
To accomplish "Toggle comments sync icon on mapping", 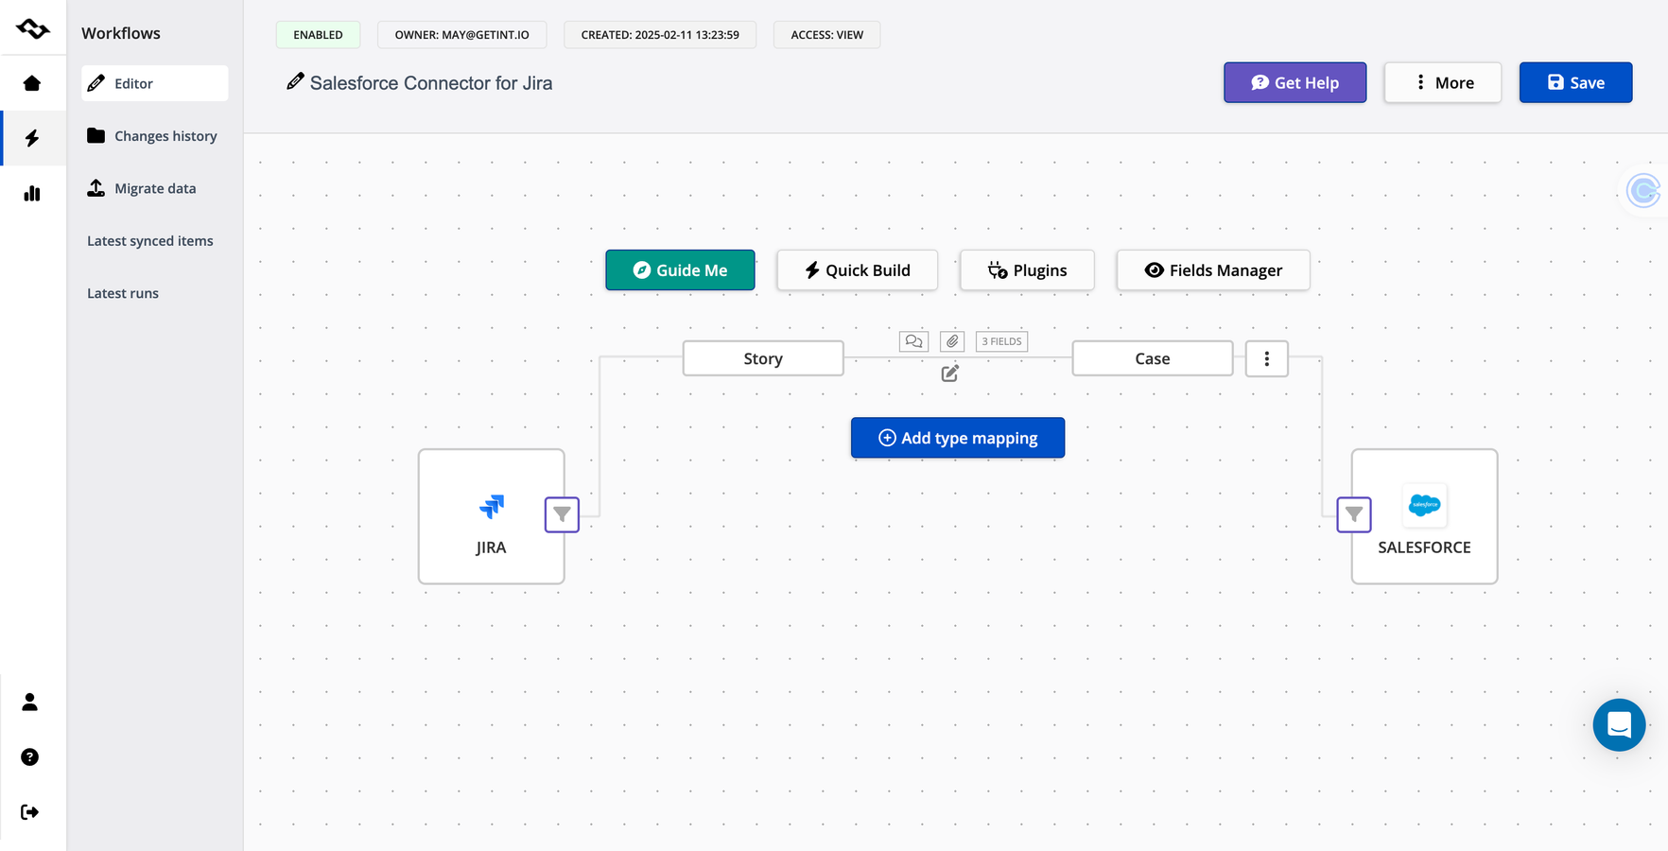I will click(x=913, y=341).
